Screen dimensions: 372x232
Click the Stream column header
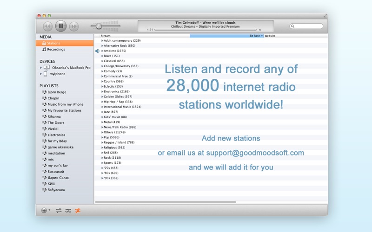[x=106, y=36]
